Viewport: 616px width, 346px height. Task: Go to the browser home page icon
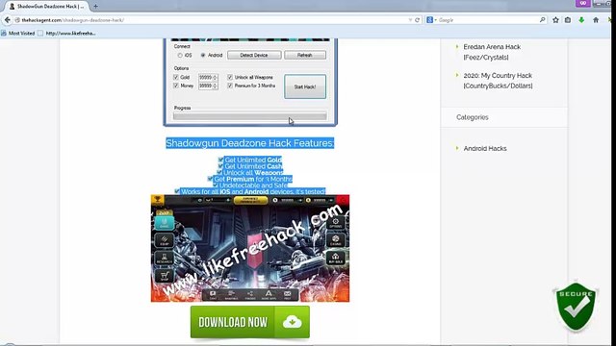coord(596,19)
